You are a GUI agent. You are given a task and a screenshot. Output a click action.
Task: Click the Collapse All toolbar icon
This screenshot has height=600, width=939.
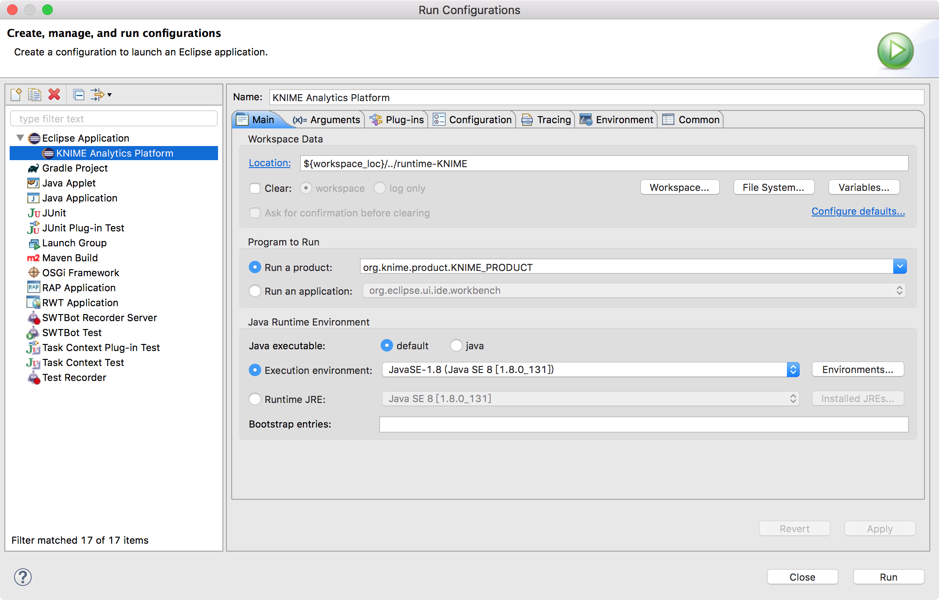point(79,95)
